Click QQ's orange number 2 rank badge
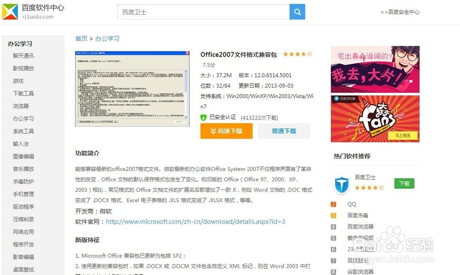The height and width of the screenshot is (275, 460). (334, 204)
